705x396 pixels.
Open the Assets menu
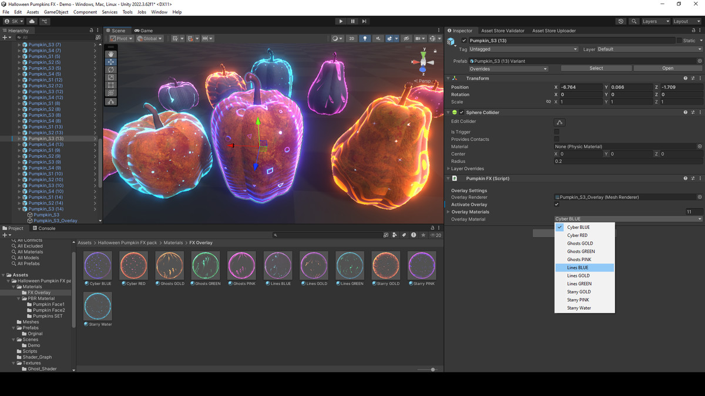tap(33, 12)
